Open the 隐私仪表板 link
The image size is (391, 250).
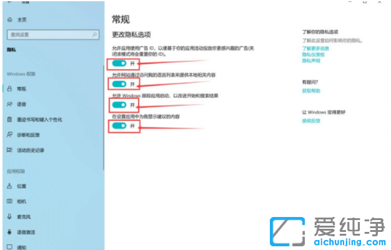click(313, 54)
